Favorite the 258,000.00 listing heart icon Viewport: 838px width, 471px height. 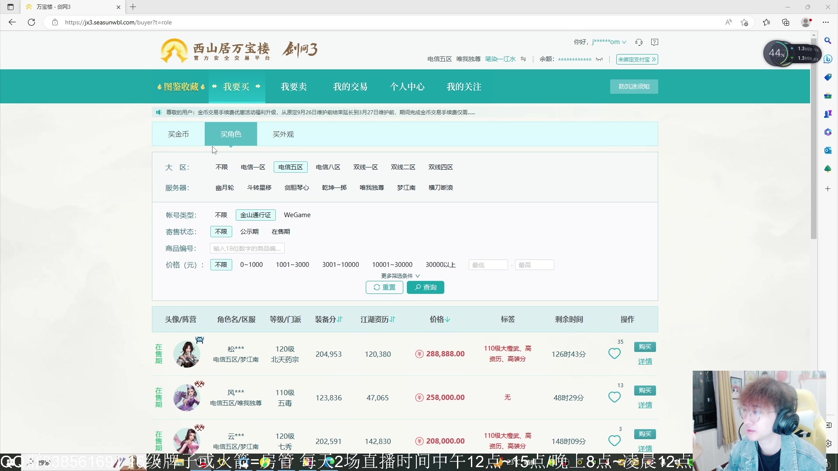point(615,397)
